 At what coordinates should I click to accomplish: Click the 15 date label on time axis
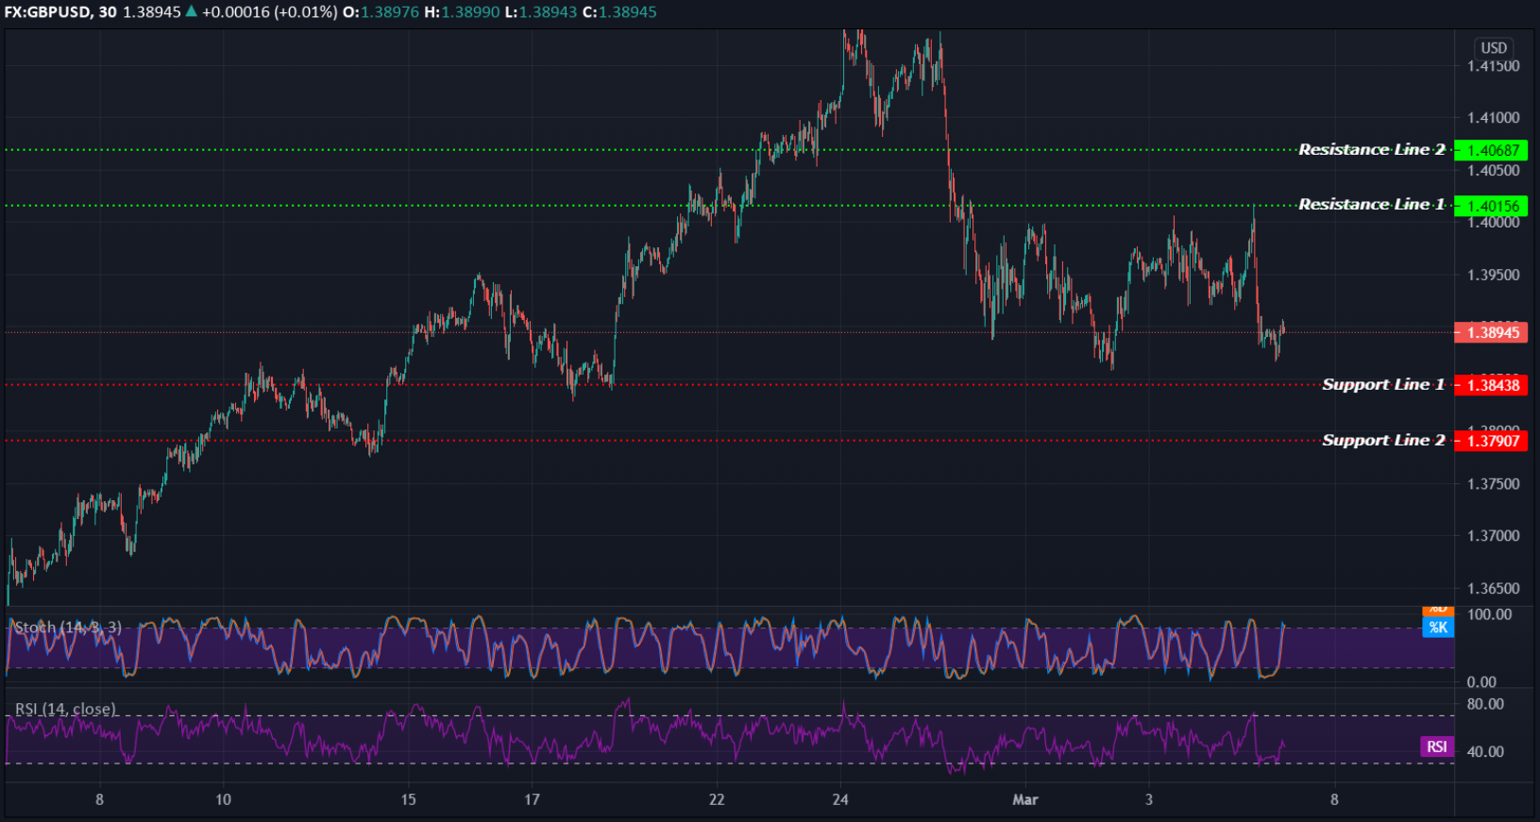(x=408, y=799)
